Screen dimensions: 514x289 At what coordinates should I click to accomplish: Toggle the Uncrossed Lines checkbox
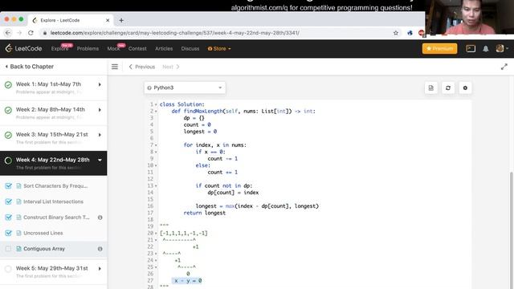(8, 233)
